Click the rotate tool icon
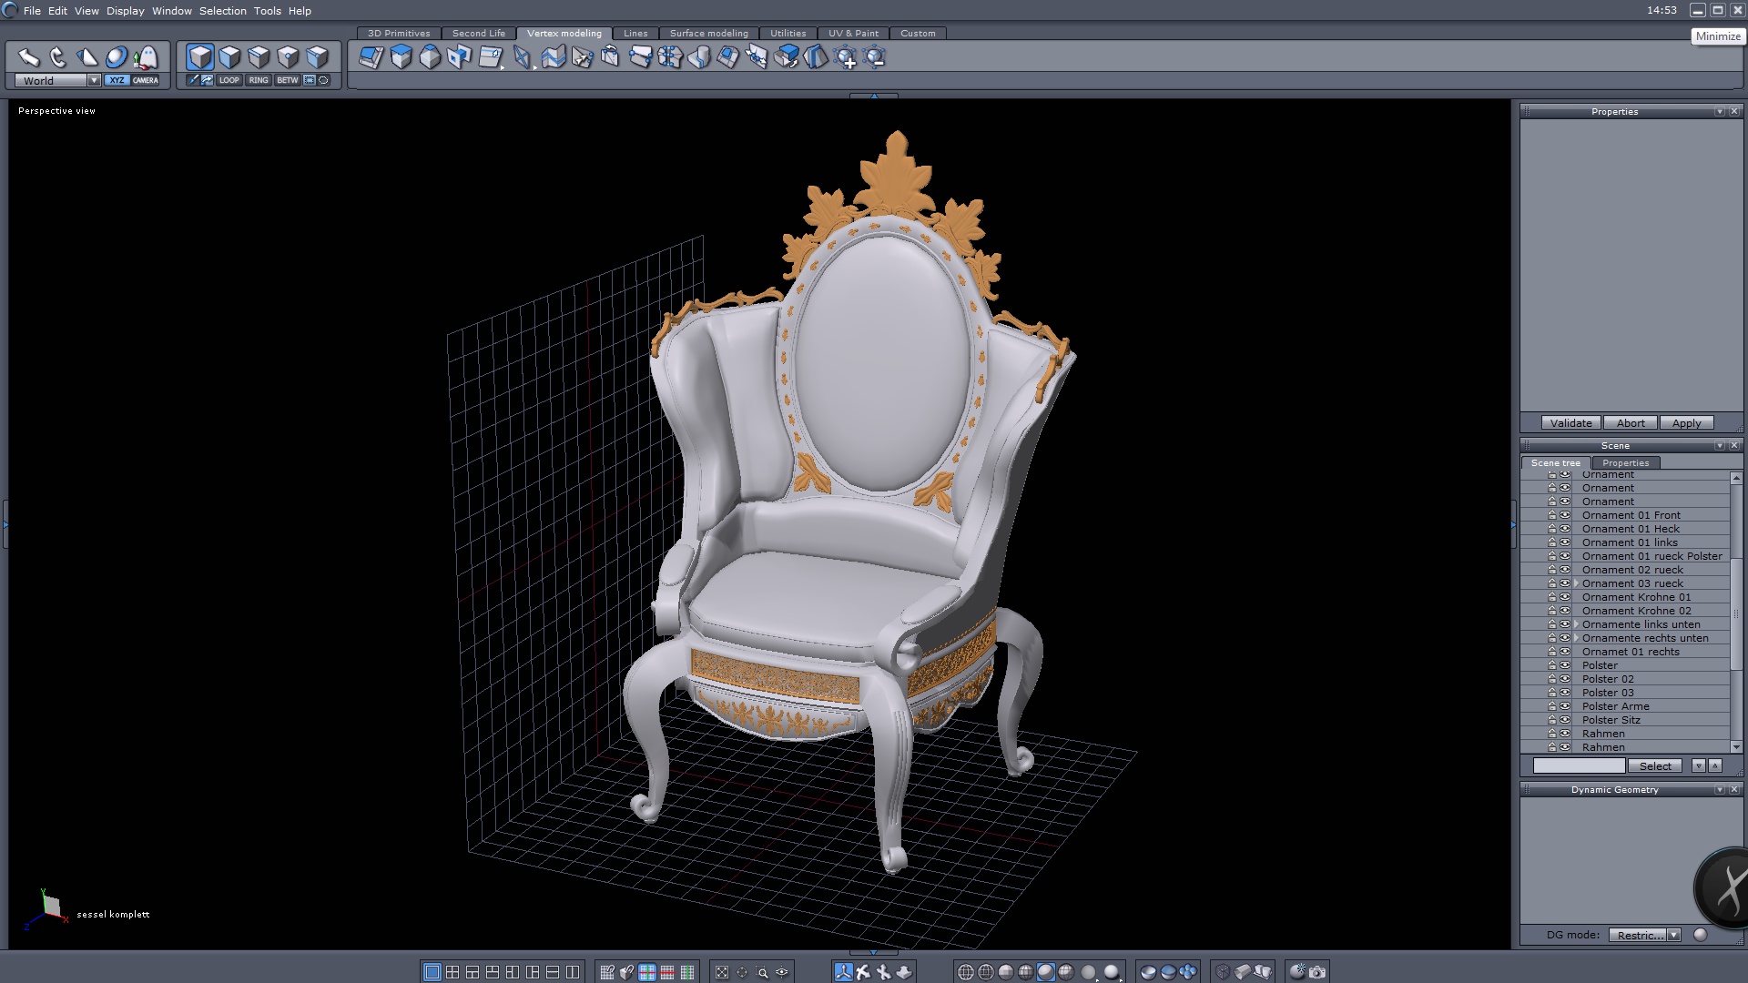 pos(57,57)
